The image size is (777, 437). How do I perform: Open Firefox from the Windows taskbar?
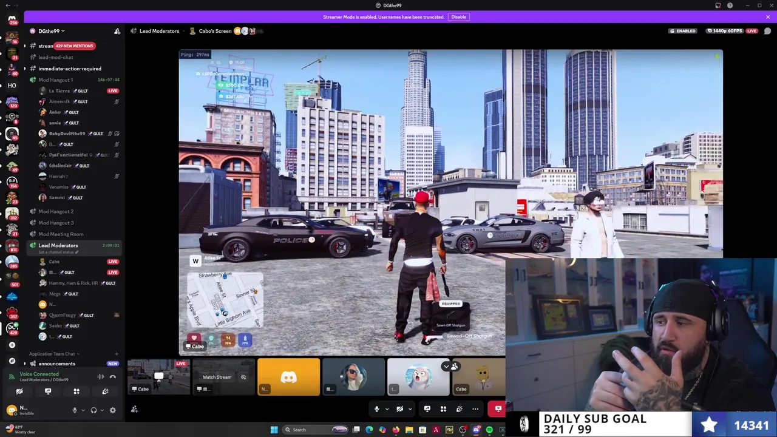click(396, 430)
